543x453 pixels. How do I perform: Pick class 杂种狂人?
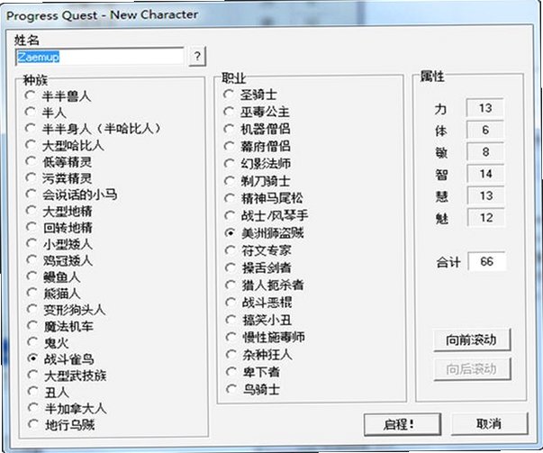click(259, 354)
